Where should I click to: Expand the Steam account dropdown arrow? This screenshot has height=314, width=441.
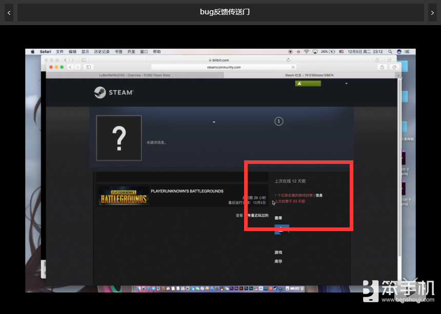click(346, 83)
